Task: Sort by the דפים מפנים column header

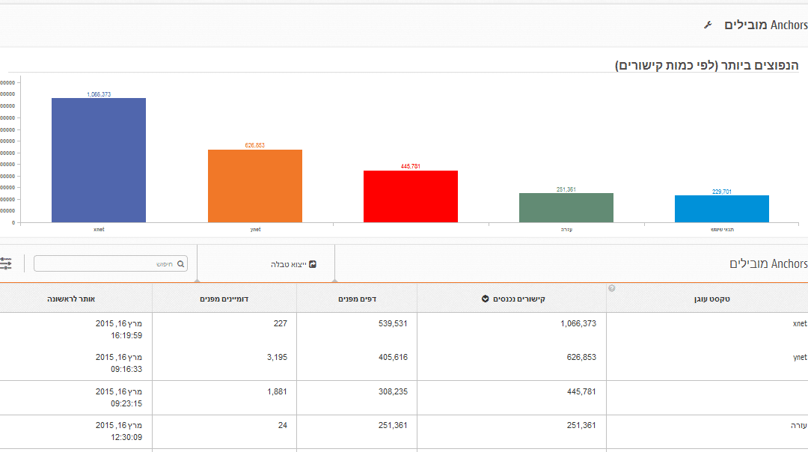Action: [x=357, y=299]
